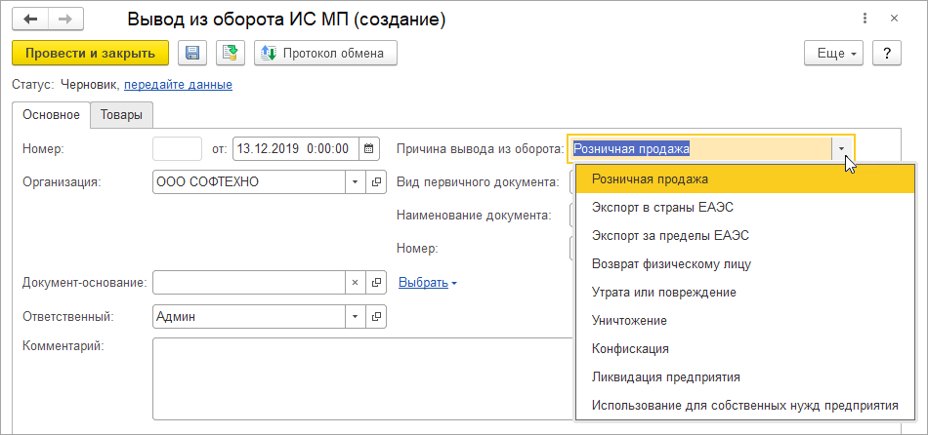
Task: Choose Утрата или повреждение from list
Action: 664,292
